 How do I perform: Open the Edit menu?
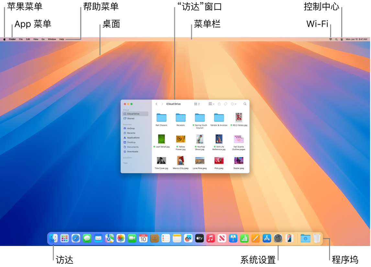[28, 39]
